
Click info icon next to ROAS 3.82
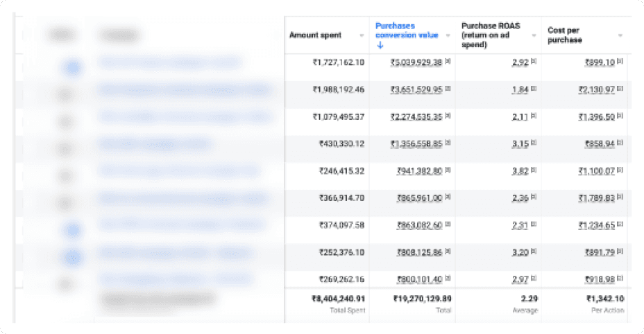534,170
